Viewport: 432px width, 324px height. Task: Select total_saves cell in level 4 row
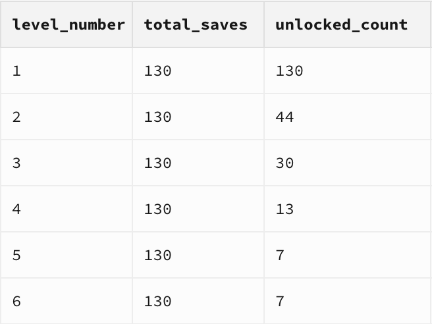coord(198,209)
